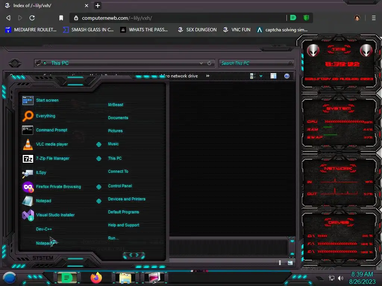This screenshot has height=286, width=382.
Task: Click the start menu right arrow
Action: click(137, 255)
